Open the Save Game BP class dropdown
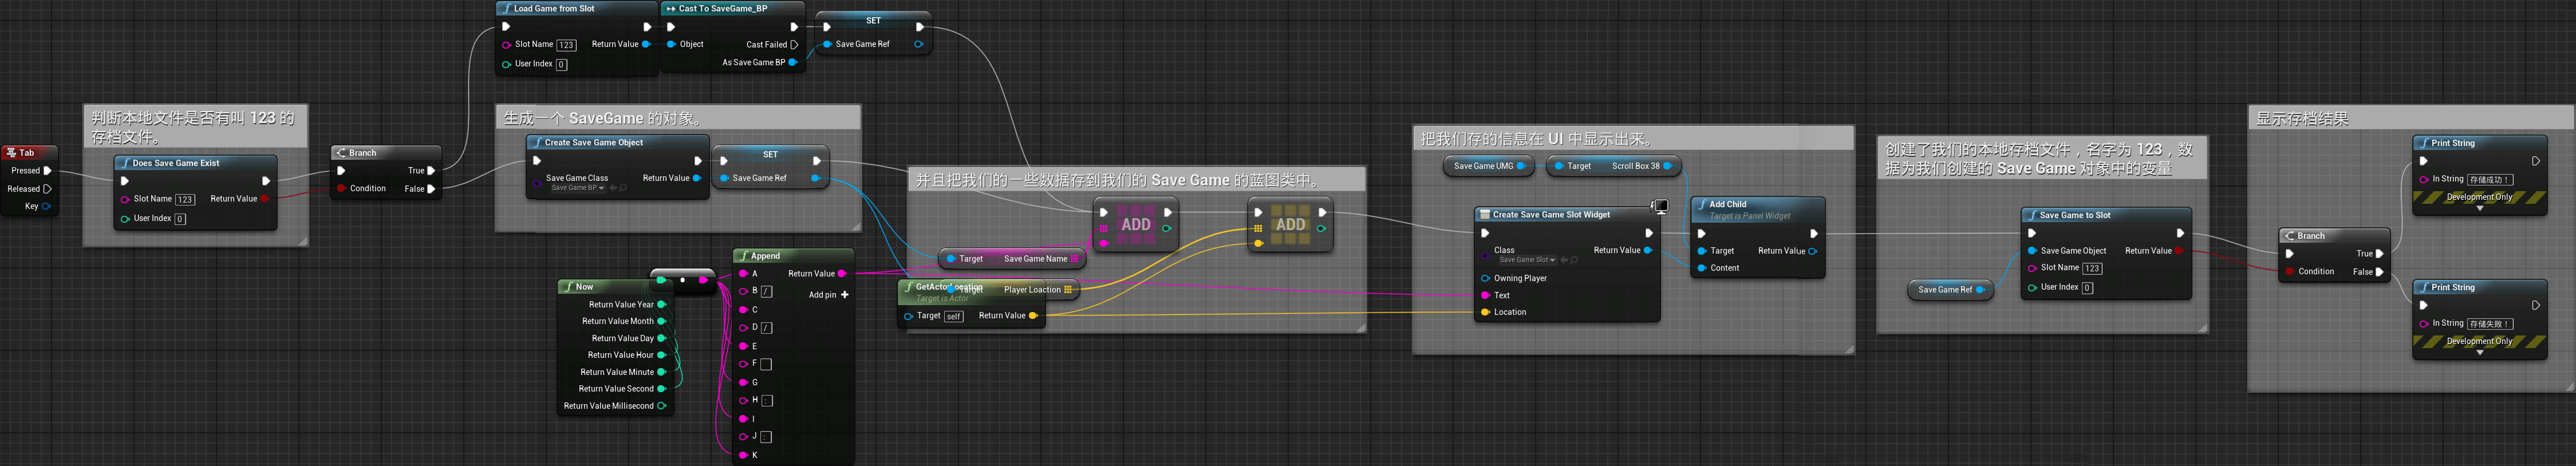Image resolution: width=2576 pixels, height=466 pixels. click(x=578, y=188)
